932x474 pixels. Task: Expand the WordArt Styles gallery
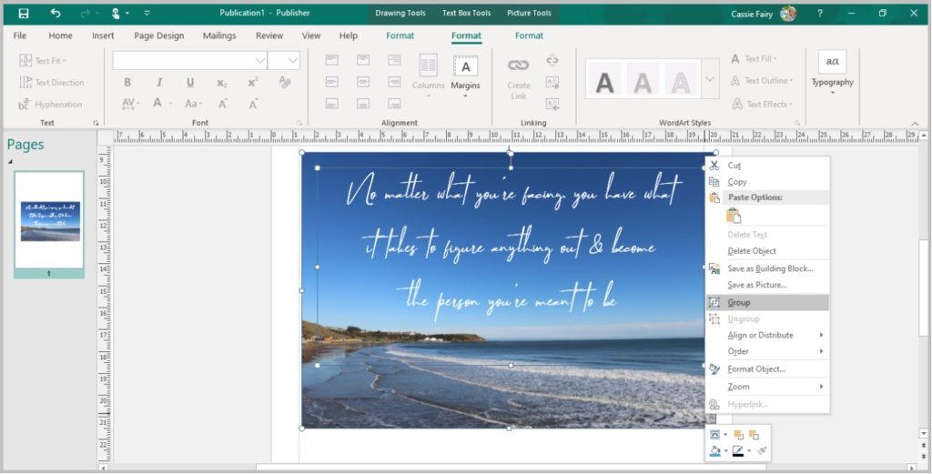(x=710, y=80)
